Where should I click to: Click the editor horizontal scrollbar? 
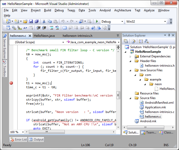(47, 132)
